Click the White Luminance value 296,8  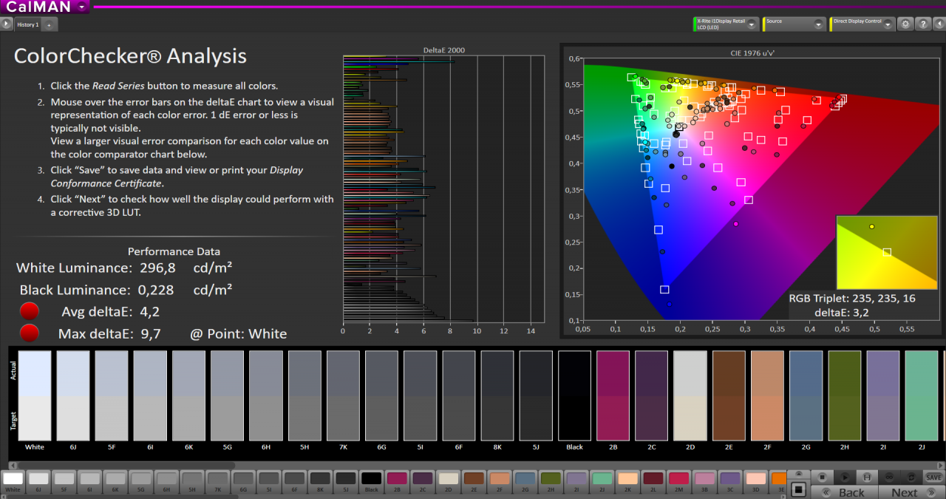click(x=156, y=268)
